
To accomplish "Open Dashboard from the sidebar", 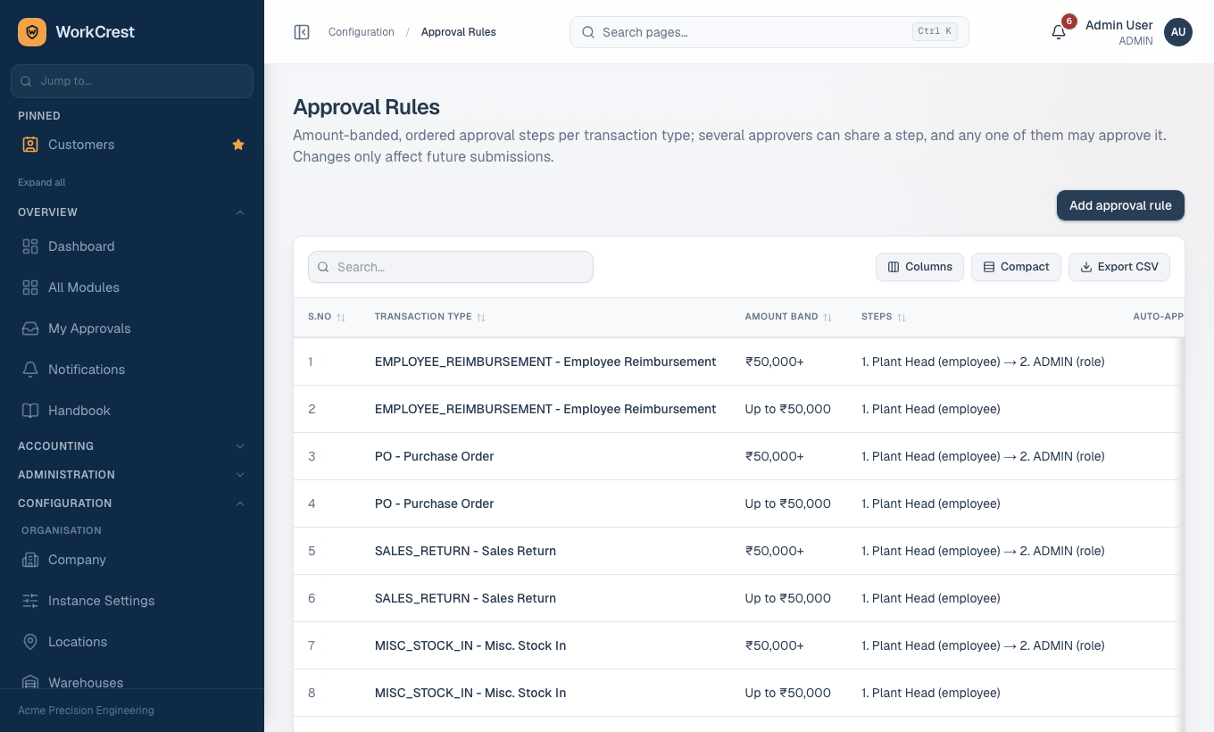I will pos(132,246).
